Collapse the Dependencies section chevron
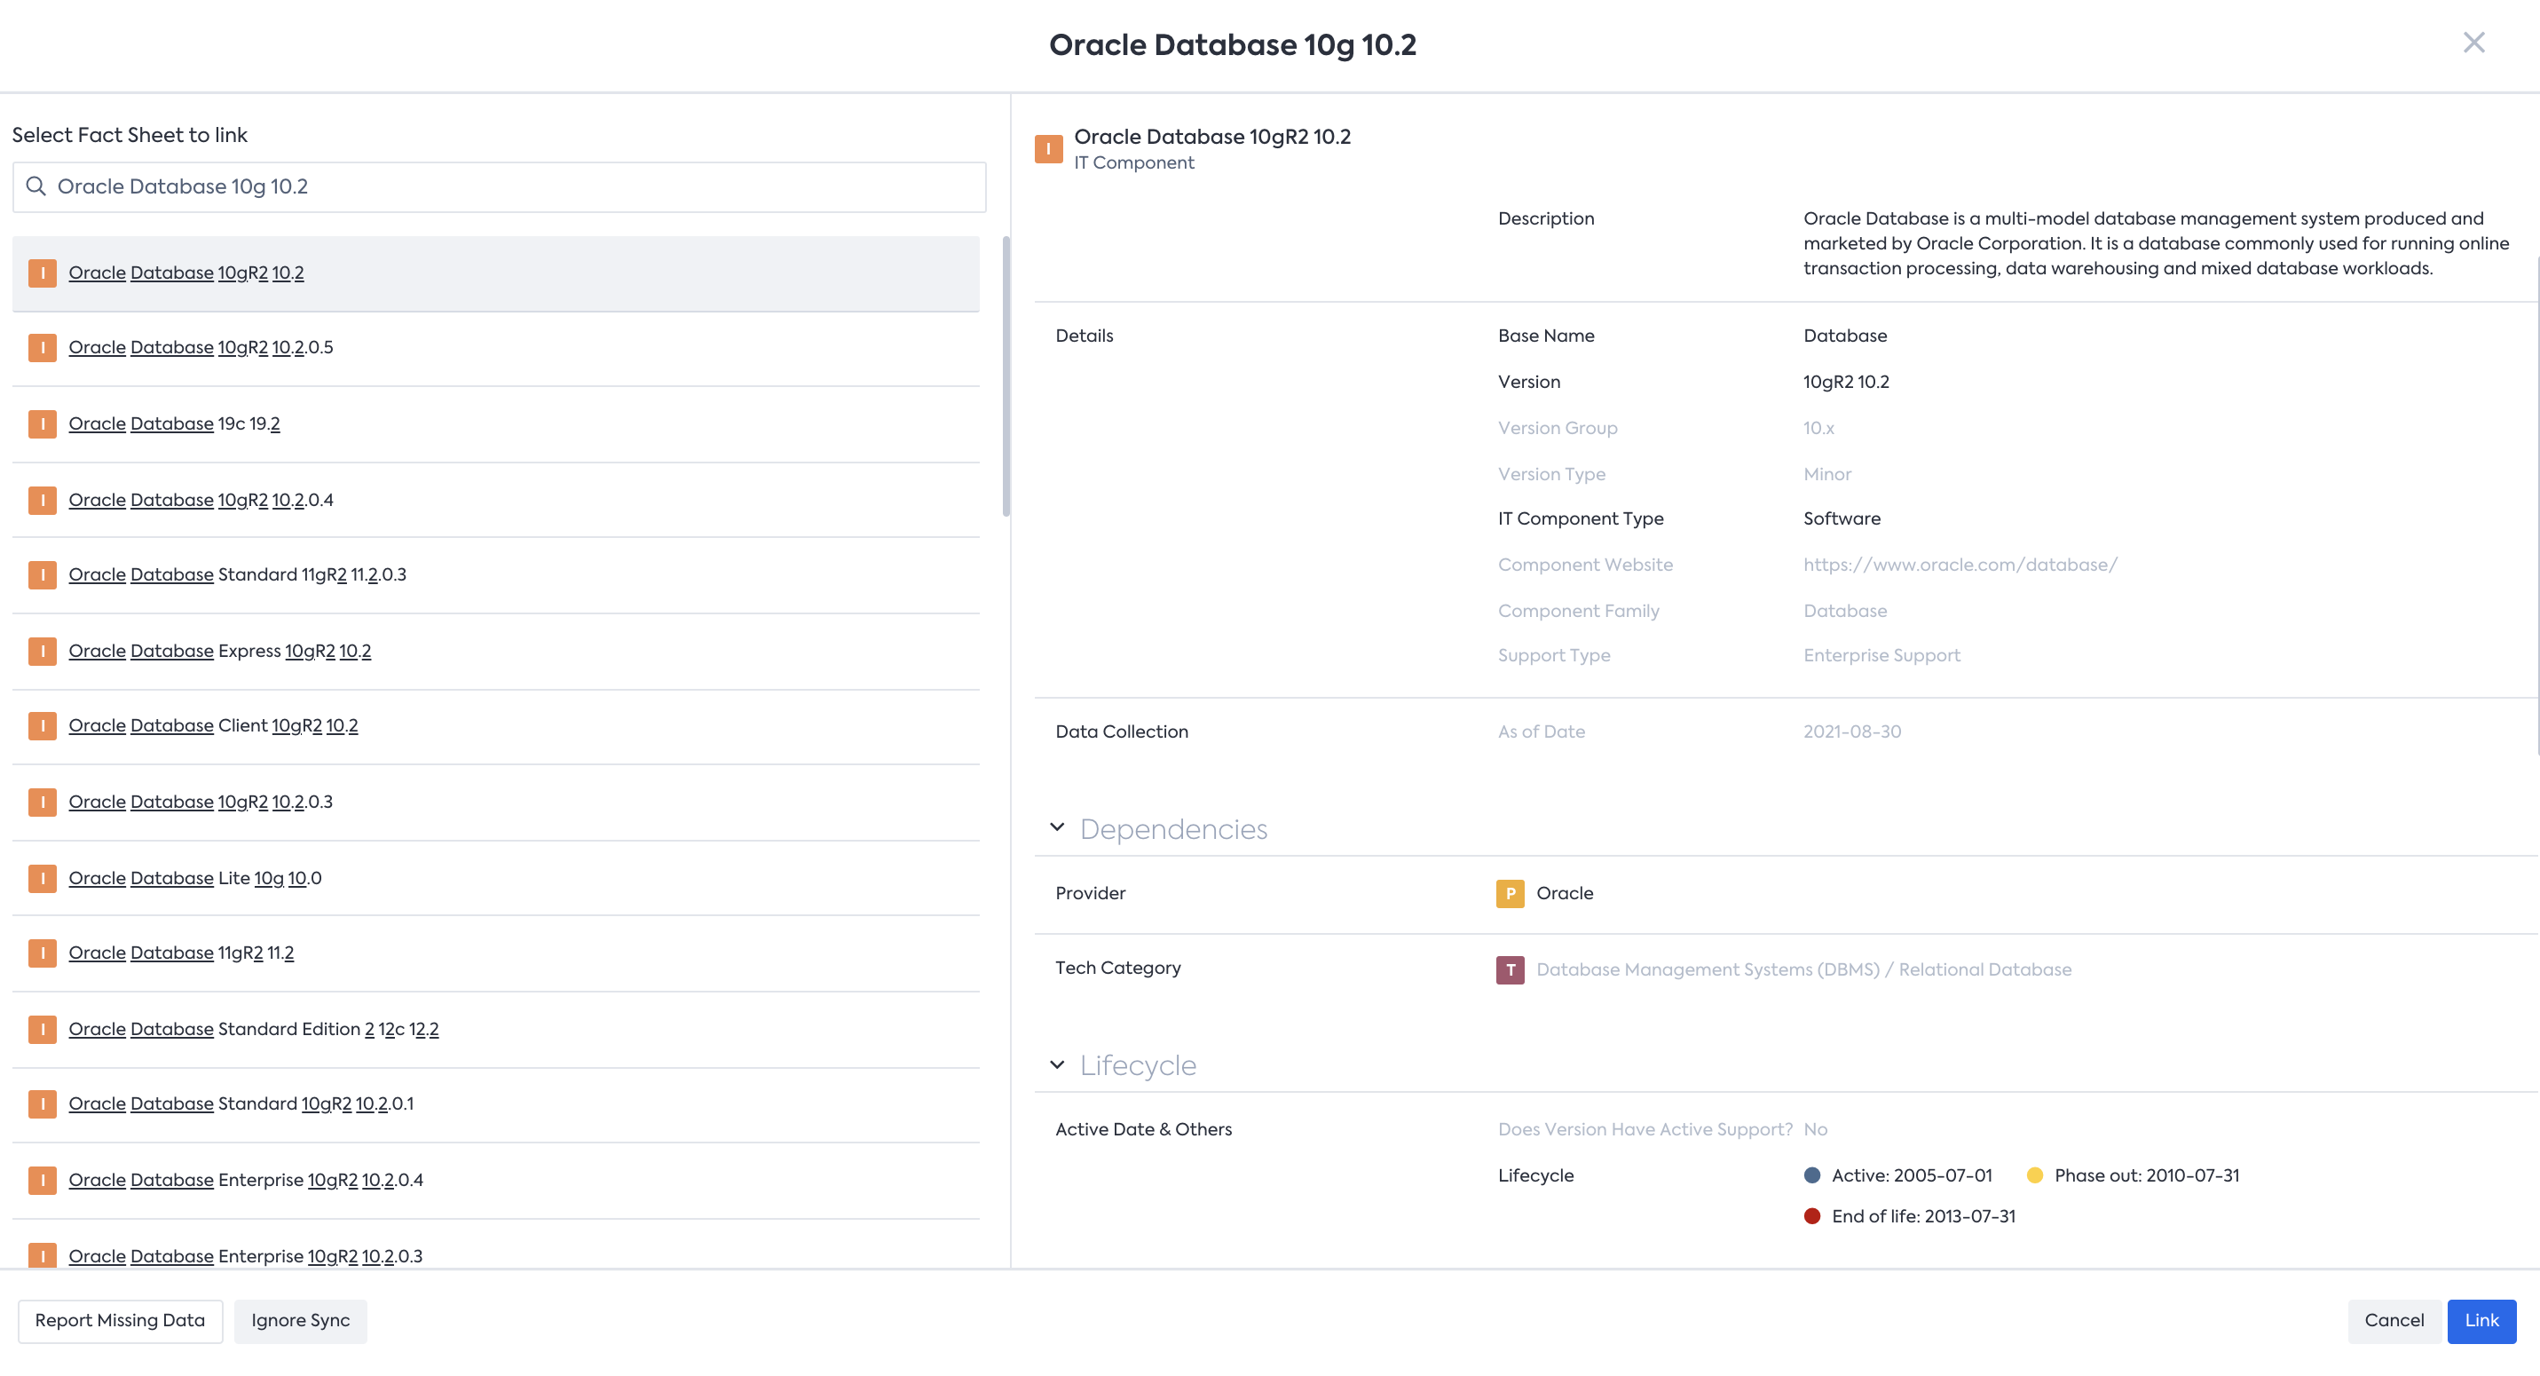Image resolution: width=2540 pixels, height=1376 pixels. 1057,827
